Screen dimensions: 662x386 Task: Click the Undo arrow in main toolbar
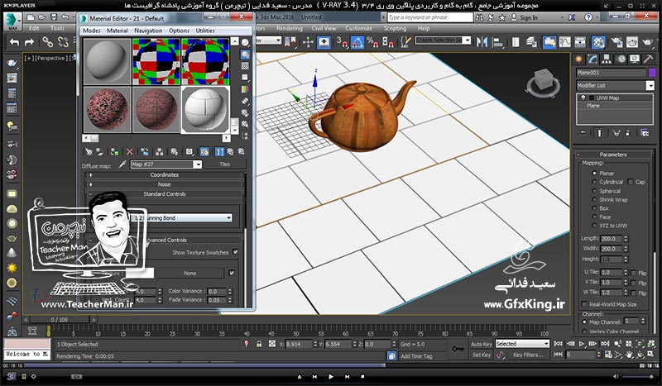pos(15,43)
